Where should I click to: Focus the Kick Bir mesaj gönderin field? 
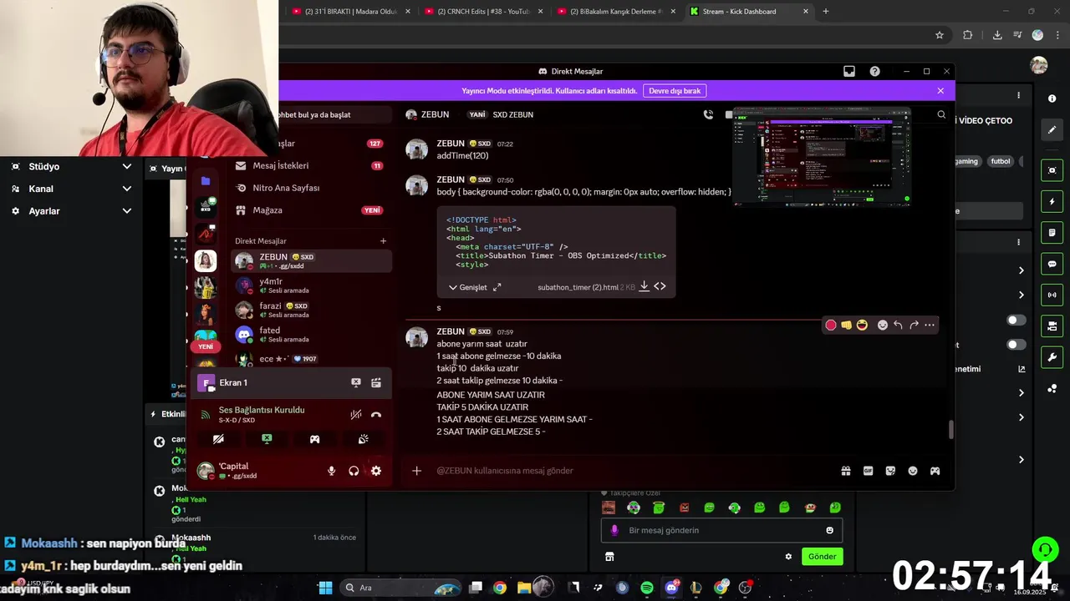click(x=721, y=530)
